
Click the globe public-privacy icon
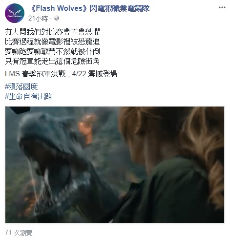pos(57,18)
